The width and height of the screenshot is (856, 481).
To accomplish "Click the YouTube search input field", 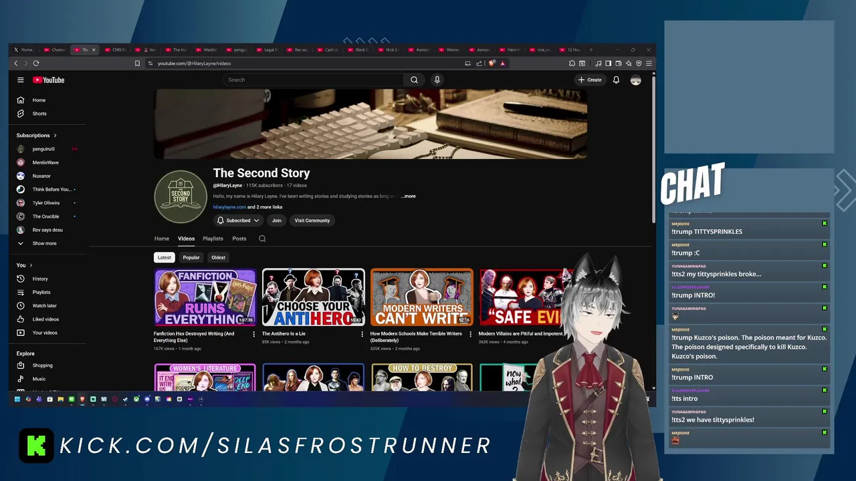I will pyautogui.click(x=313, y=79).
